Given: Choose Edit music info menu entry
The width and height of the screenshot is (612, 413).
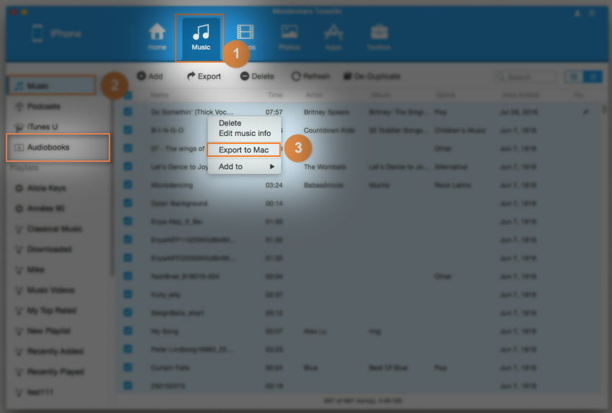Looking at the screenshot, I should [245, 134].
